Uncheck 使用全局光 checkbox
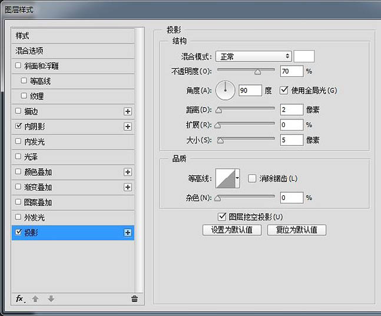The height and width of the screenshot is (316, 381). tap(284, 90)
